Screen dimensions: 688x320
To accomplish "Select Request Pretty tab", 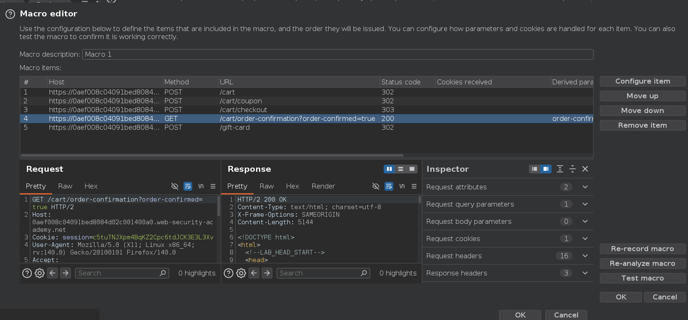I will (36, 186).
